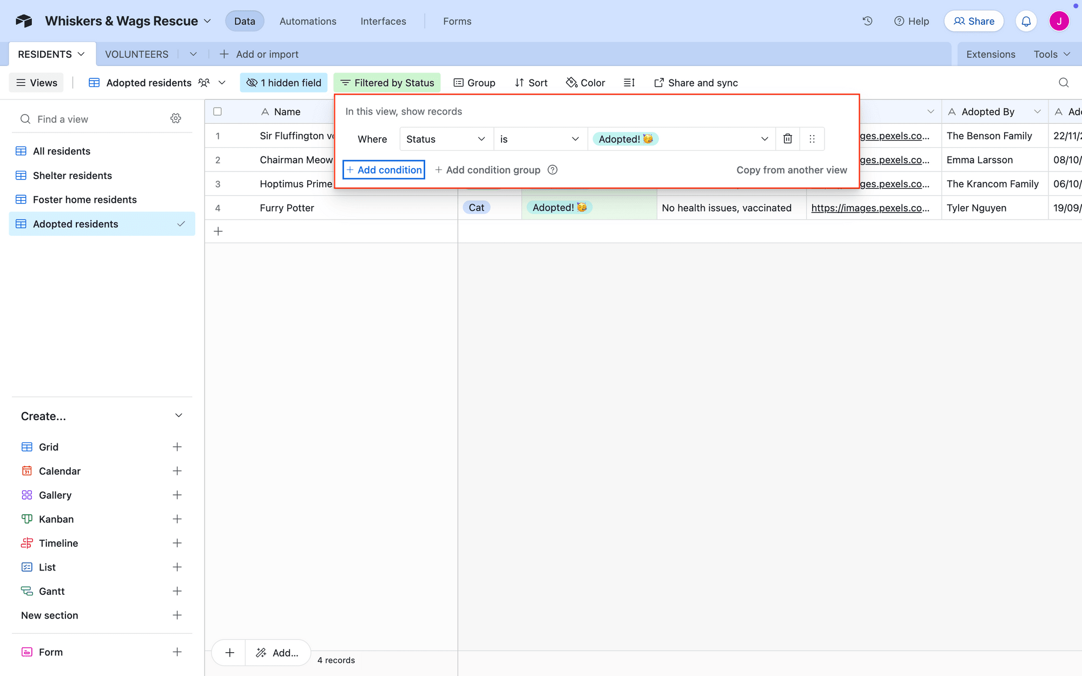This screenshot has height=676, width=1082.
Task: Click the notifications bell icon
Action: pyautogui.click(x=1027, y=21)
